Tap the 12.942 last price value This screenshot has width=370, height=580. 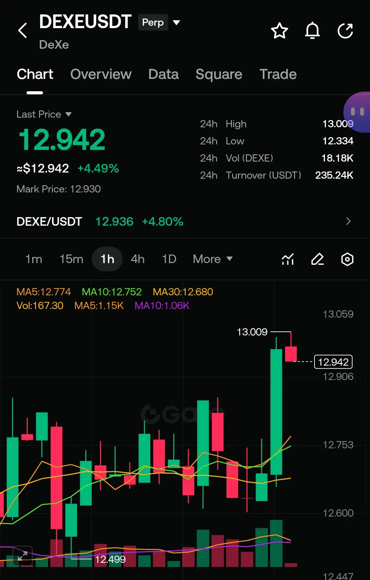coord(62,140)
